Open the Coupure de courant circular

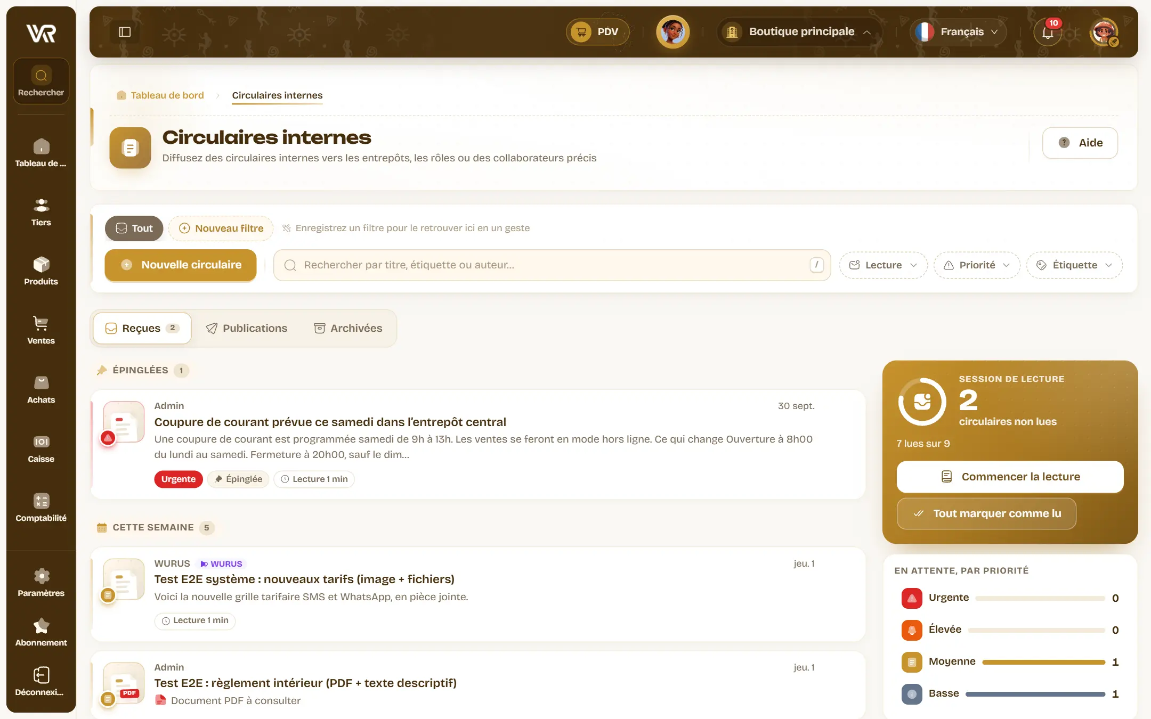pyautogui.click(x=477, y=444)
